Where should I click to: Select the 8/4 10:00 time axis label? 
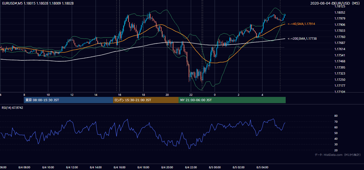(48, 167)
